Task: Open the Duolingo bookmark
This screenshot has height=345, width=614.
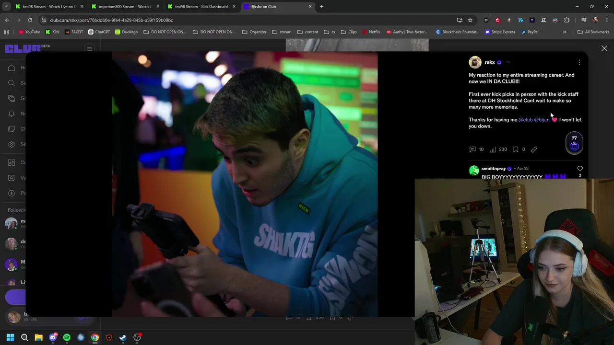Action: point(126,32)
